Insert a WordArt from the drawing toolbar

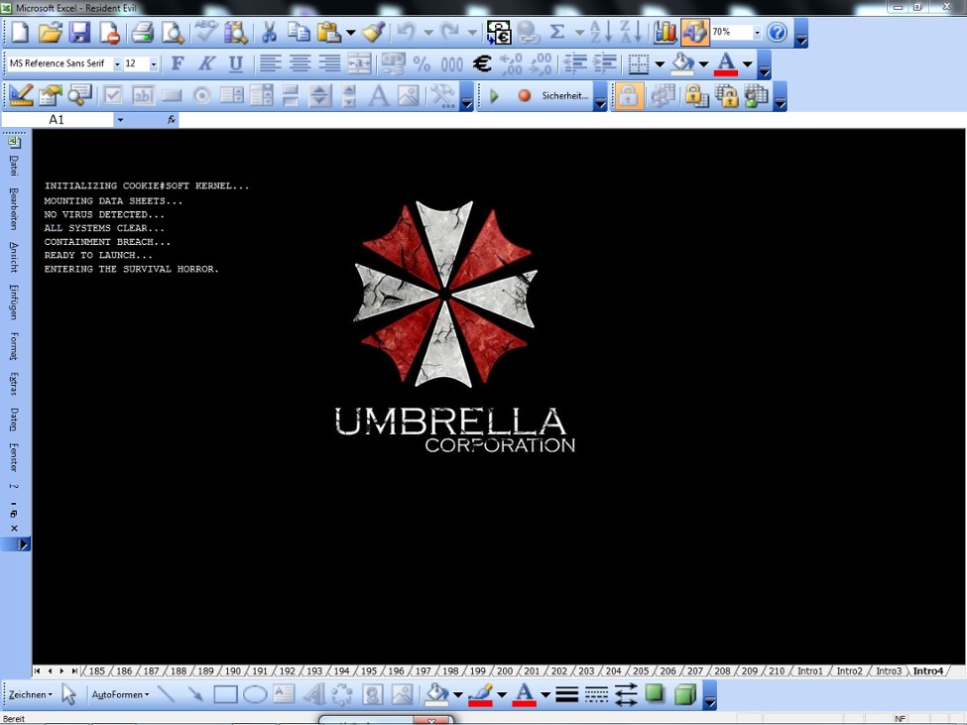313,694
